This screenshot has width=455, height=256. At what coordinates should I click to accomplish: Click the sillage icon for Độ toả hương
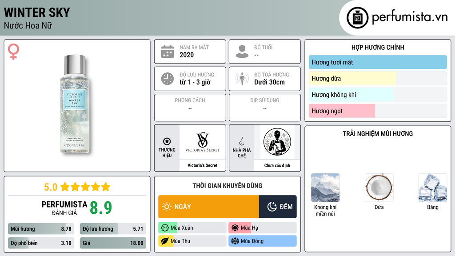242,79
